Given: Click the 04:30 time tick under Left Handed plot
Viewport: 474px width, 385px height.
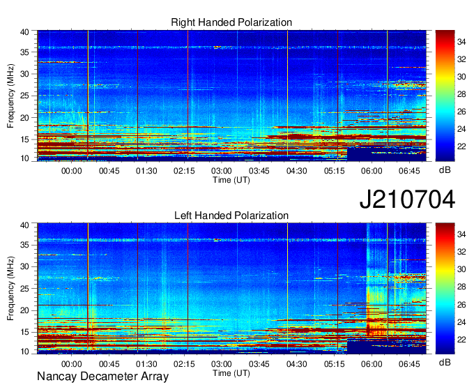Looking at the screenshot, I should tap(296, 364).
